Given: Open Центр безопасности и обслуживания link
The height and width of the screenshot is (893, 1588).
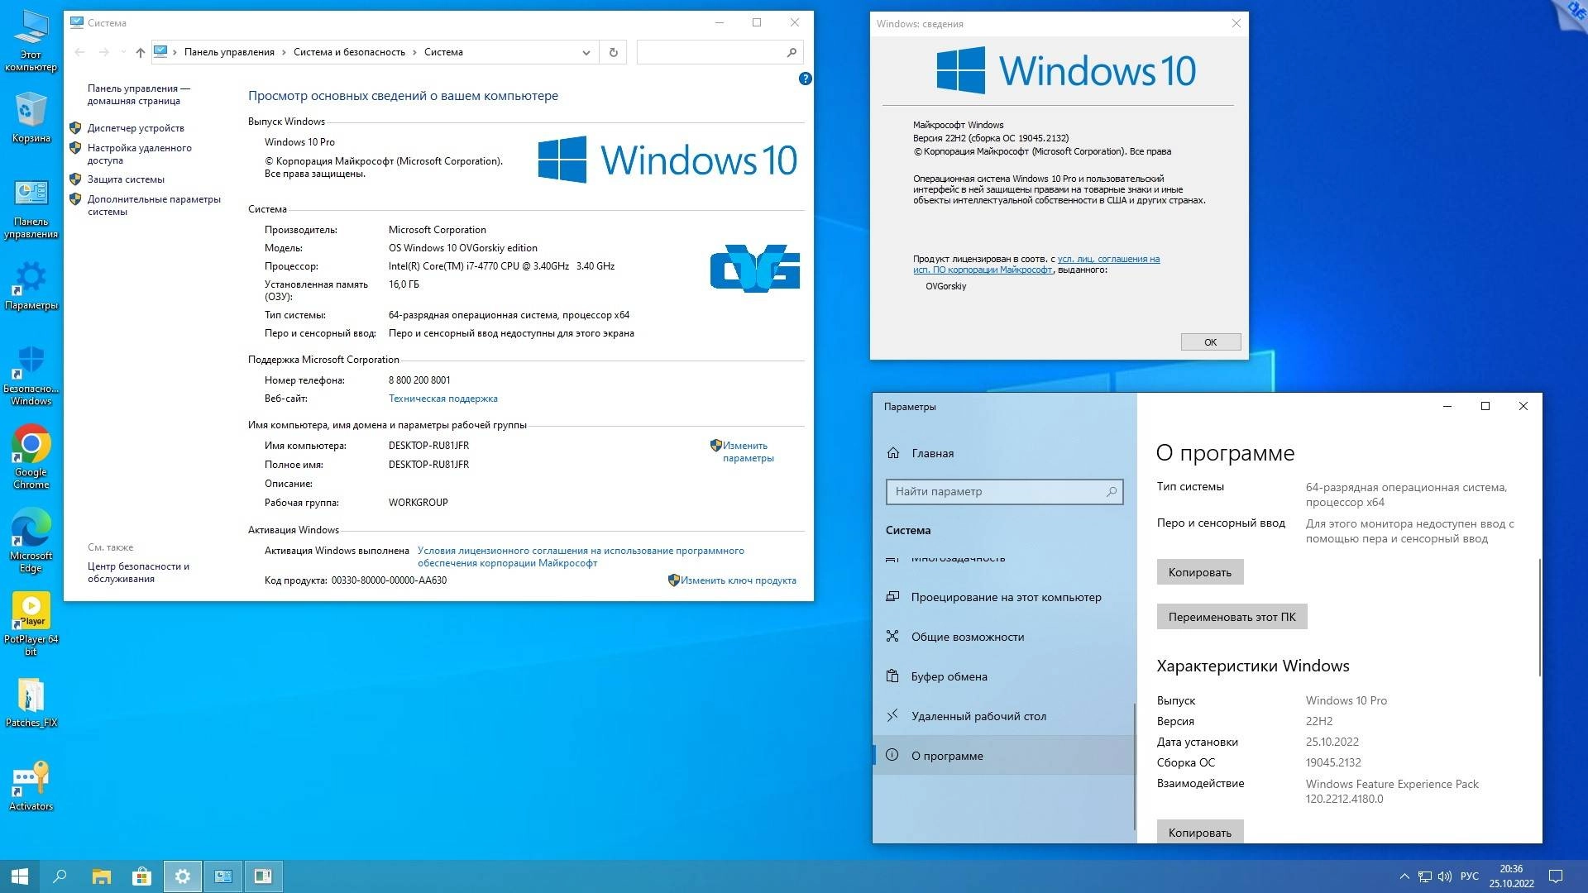Looking at the screenshot, I should (138, 572).
